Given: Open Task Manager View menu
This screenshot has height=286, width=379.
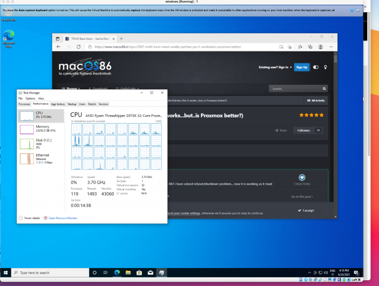Looking at the screenshot, I should point(41,98).
